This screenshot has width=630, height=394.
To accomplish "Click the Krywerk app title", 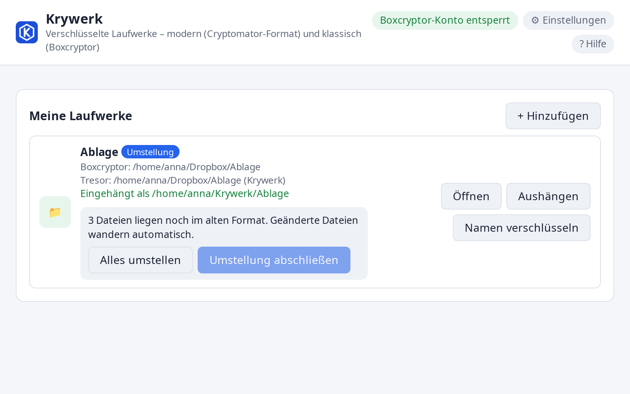I will [74, 19].
